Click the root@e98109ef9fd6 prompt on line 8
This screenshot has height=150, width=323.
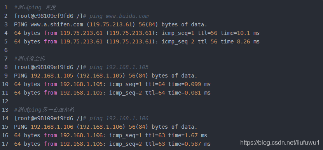click(x=45, y=67)
